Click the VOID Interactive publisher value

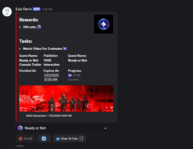pyautogui.click(x=52, y=62)
